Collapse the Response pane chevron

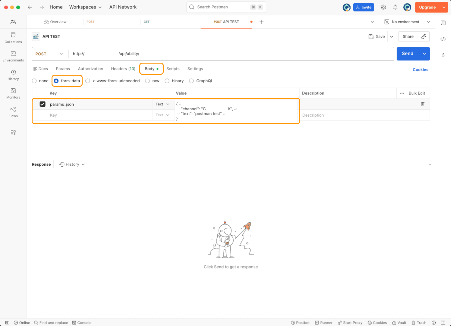tap(430, 164)
